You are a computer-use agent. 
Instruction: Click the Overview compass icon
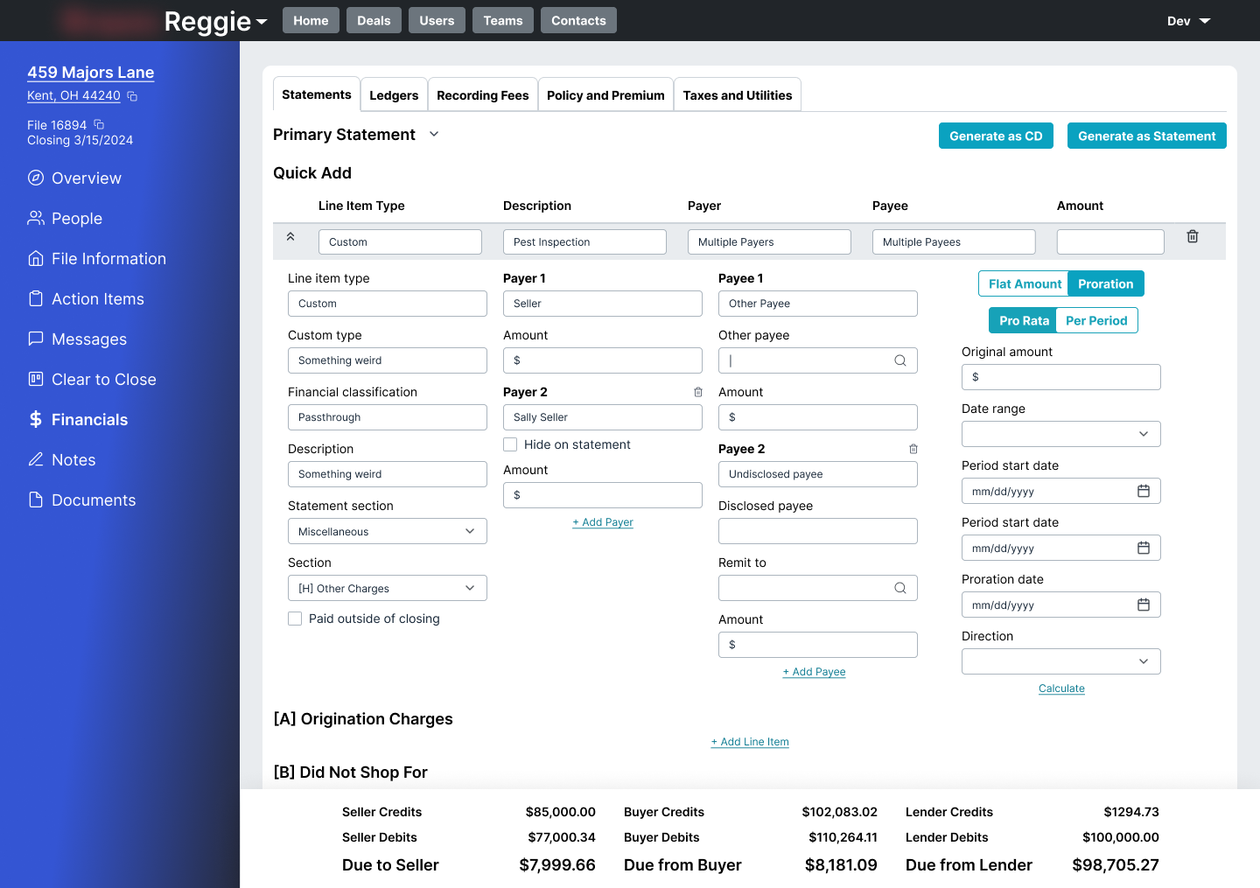(36, 178)
